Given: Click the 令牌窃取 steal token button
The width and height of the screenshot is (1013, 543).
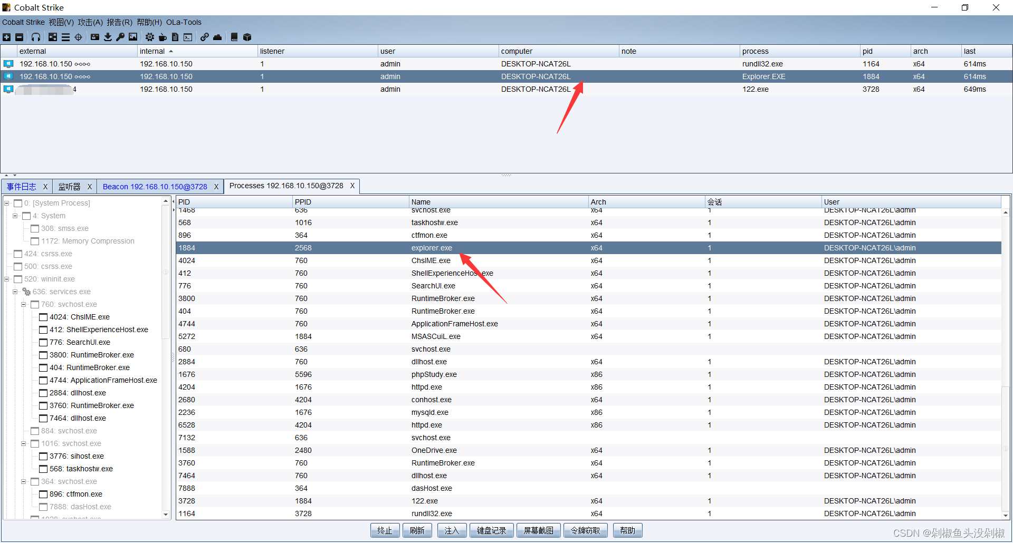Looking at the screenshot, I should click(585, 530).
